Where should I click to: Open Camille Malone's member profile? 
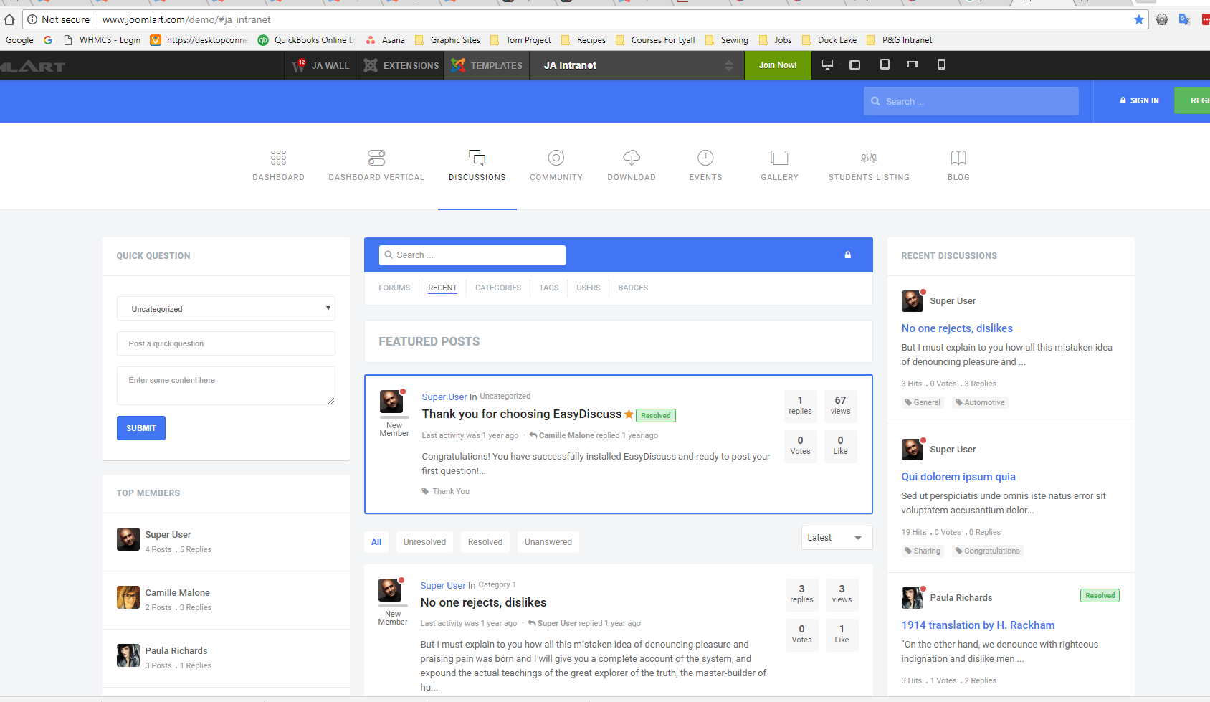pos(177,593)
